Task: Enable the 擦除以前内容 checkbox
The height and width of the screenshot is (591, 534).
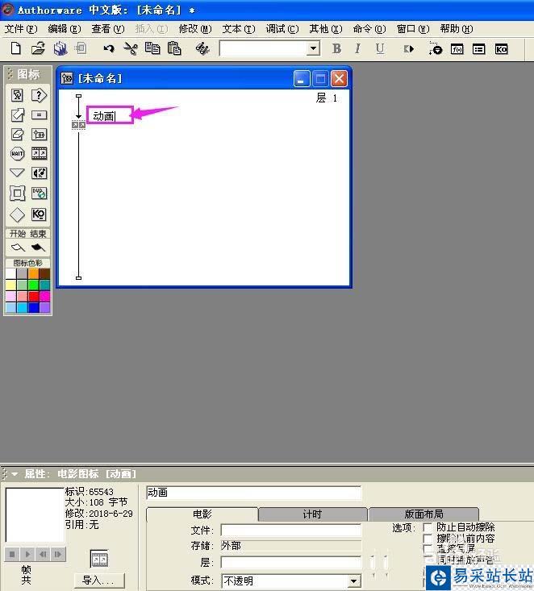Action: (x=428, y=539)
